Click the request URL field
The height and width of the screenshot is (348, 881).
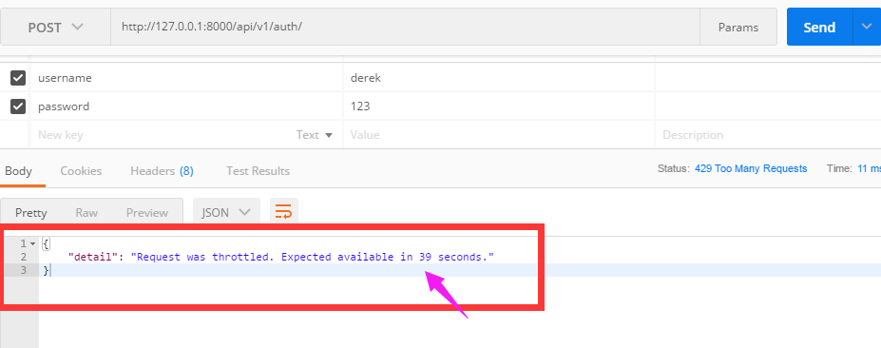[405, 27]
